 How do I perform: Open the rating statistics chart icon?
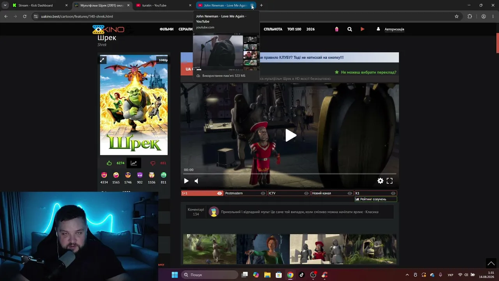(x=134, y=163)
